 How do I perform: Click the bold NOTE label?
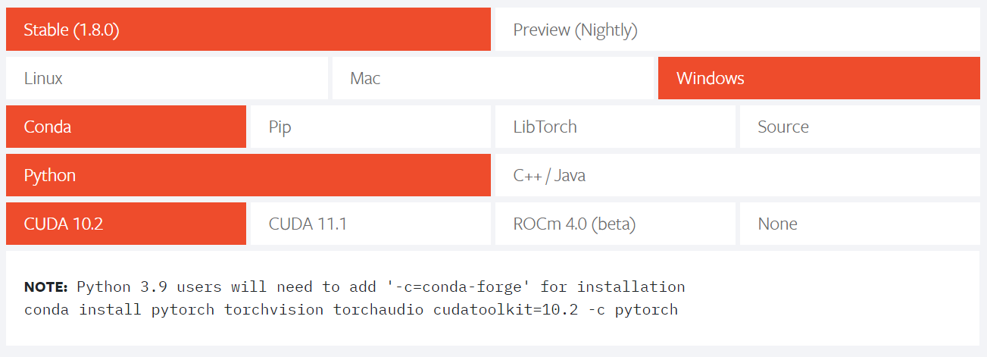tap(46, 287)
